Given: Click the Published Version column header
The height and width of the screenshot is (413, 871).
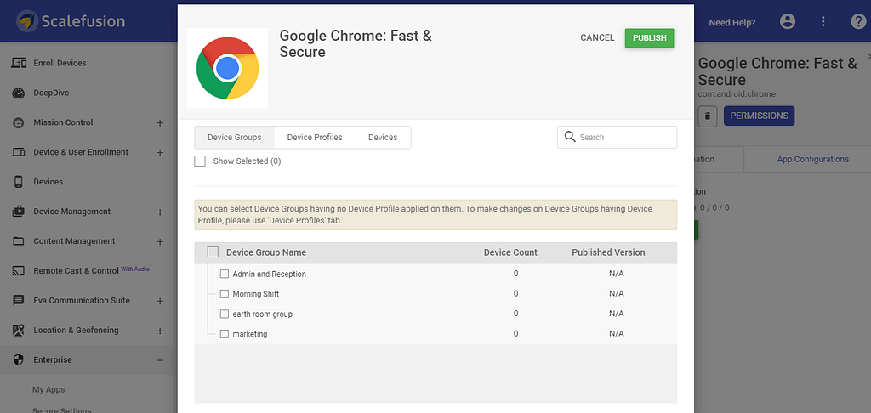Looking at the screenshot, I should (608, 252).
